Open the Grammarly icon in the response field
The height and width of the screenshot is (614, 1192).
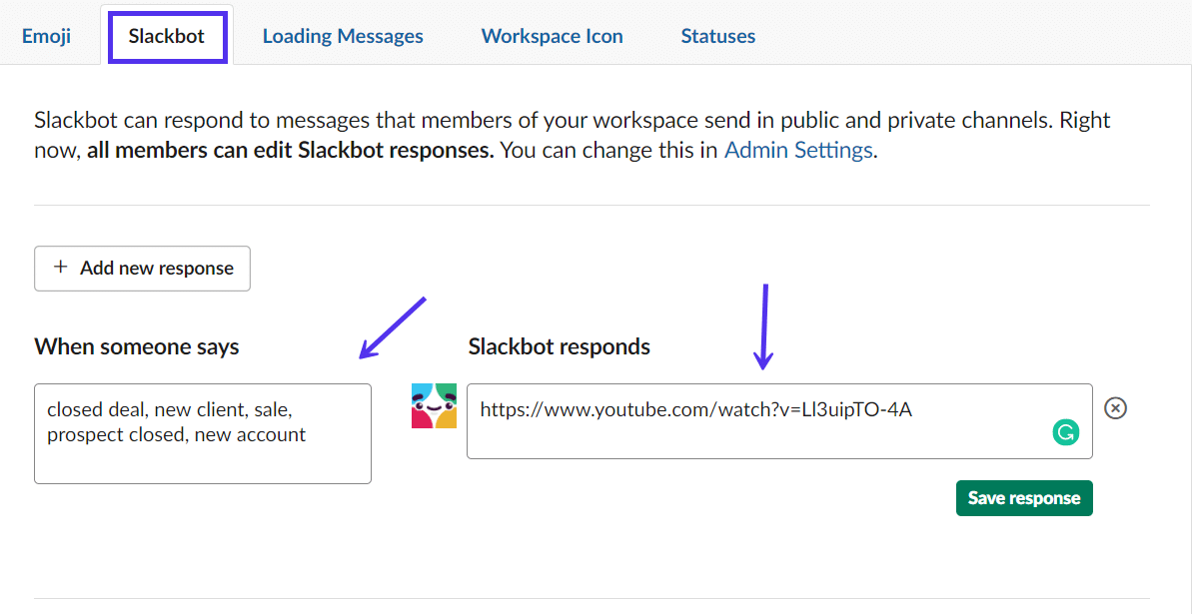1066,432
